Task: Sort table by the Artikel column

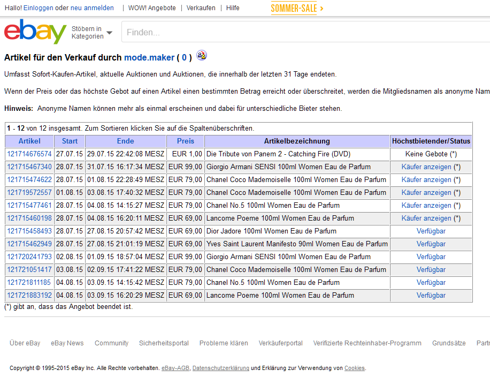Action: pyautogui.click(x=29, y=141)
